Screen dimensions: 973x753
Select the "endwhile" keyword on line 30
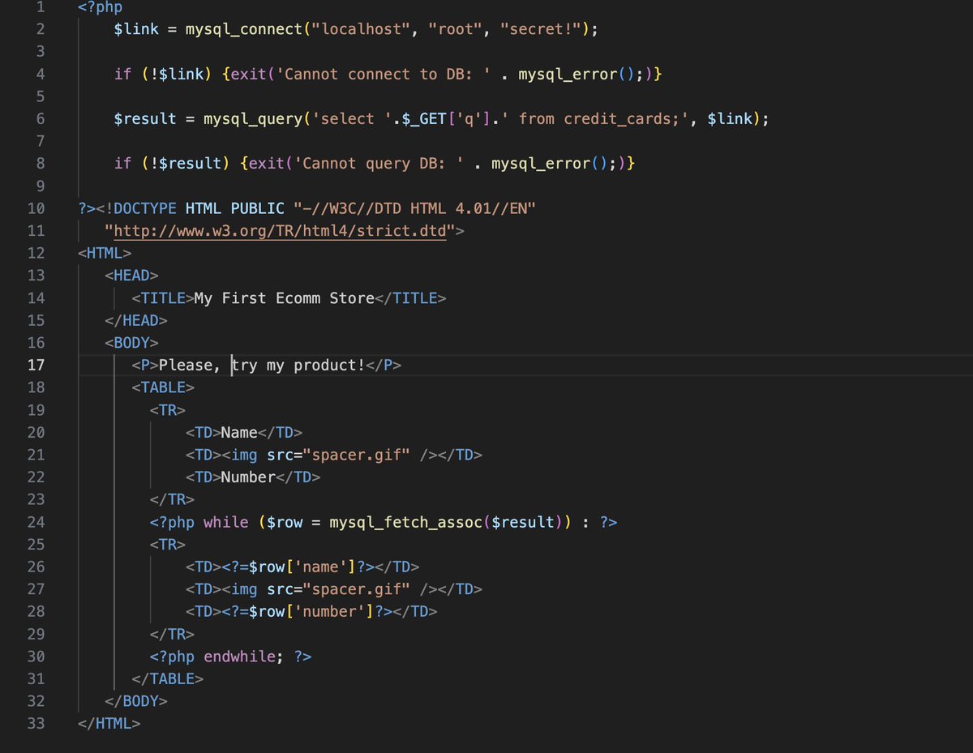coord(239,656)
